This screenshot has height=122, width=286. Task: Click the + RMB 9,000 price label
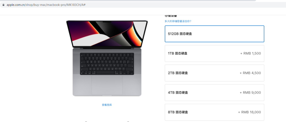(250, 92)
